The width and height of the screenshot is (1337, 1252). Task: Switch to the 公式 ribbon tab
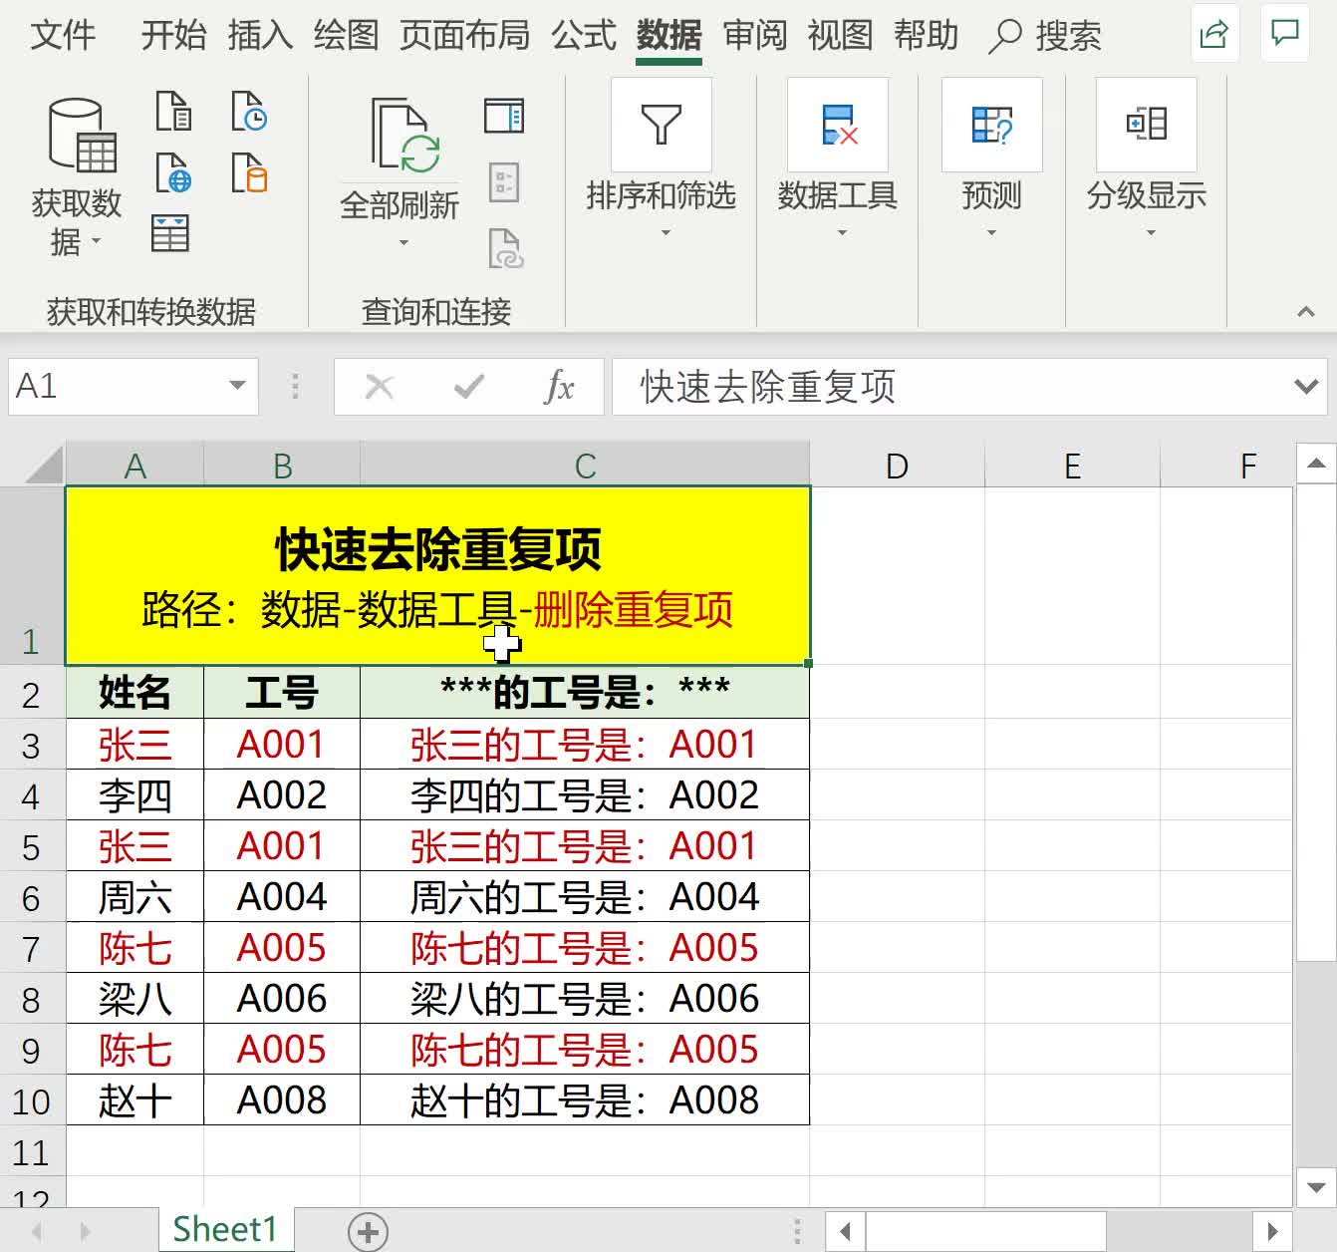(x=584, y=36)
